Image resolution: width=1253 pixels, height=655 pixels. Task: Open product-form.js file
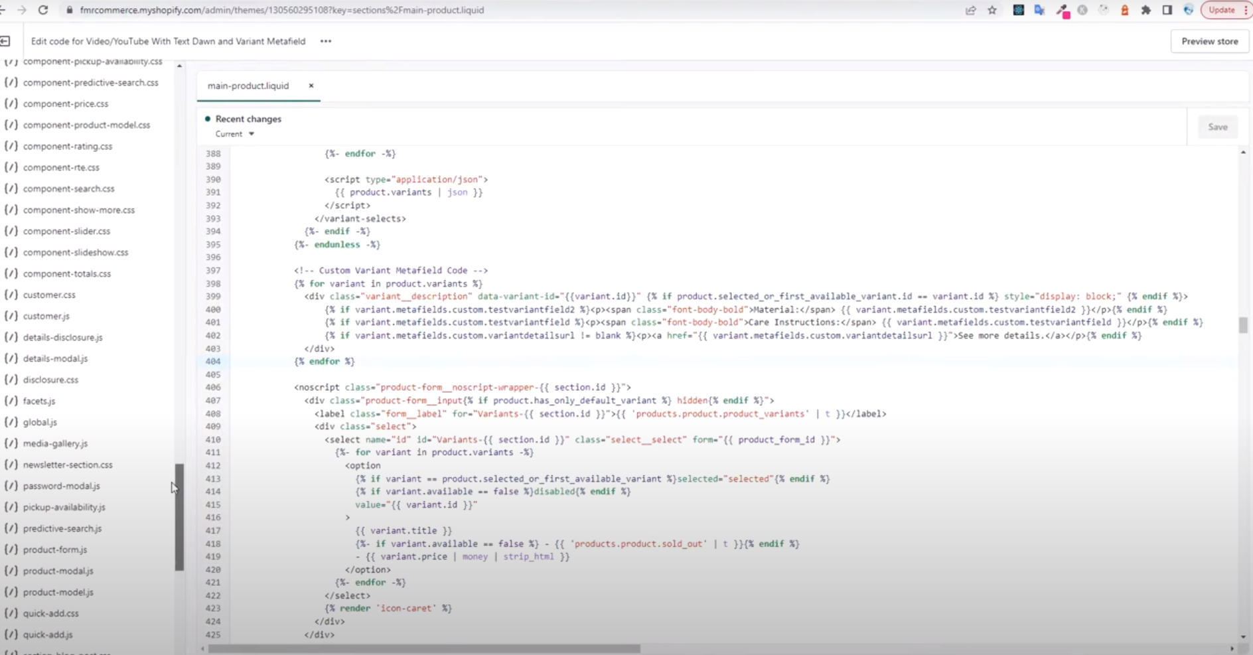tap(54, 549)
